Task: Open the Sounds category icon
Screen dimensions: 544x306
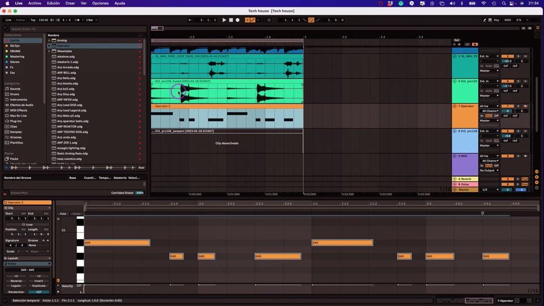Action: (x=7, y=89)
